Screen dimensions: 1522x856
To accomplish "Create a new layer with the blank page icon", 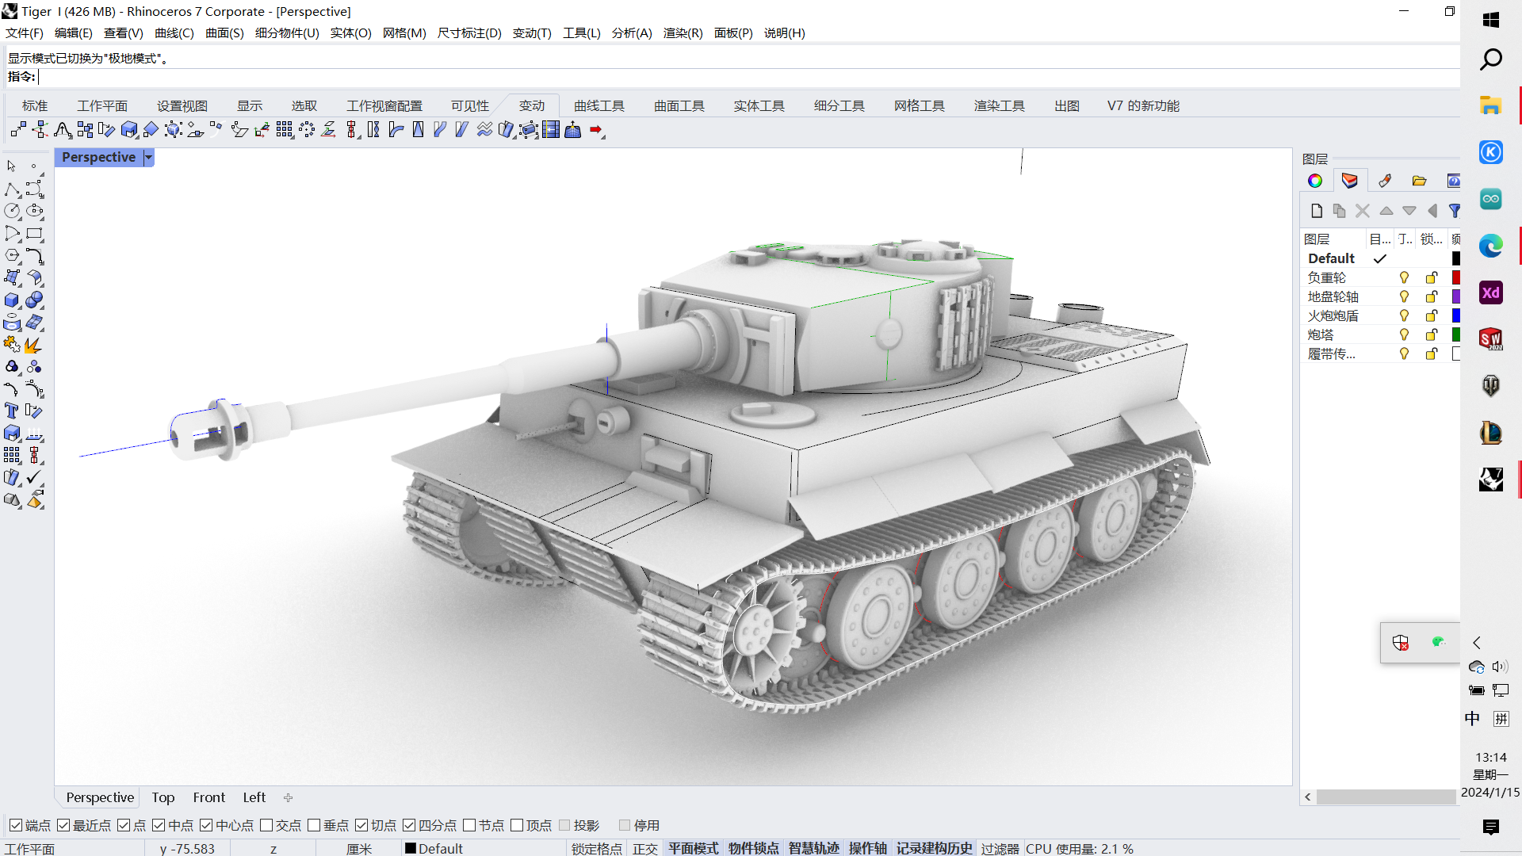I will (x=1317, y=211).
